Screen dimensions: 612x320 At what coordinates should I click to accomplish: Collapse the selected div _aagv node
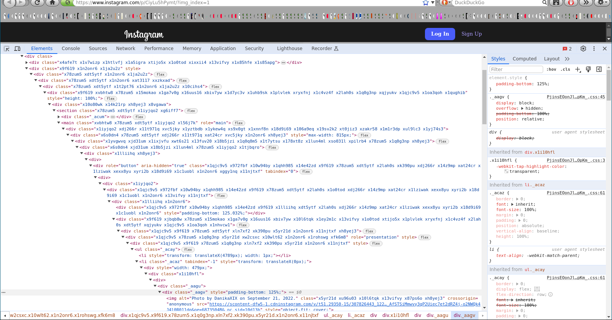pos(160,292)
